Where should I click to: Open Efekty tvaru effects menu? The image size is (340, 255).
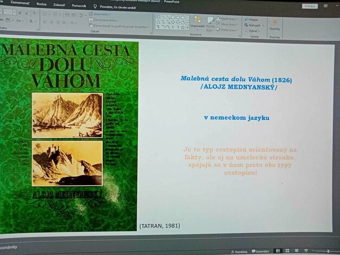pyautogui.click(x=227, y=30)
